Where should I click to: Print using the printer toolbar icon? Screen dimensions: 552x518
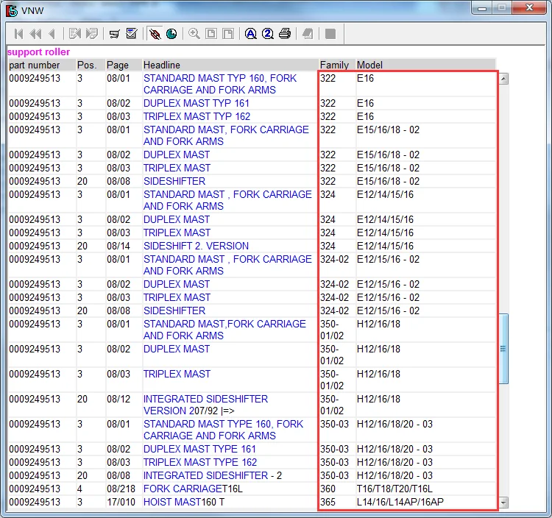coord(285,34)
